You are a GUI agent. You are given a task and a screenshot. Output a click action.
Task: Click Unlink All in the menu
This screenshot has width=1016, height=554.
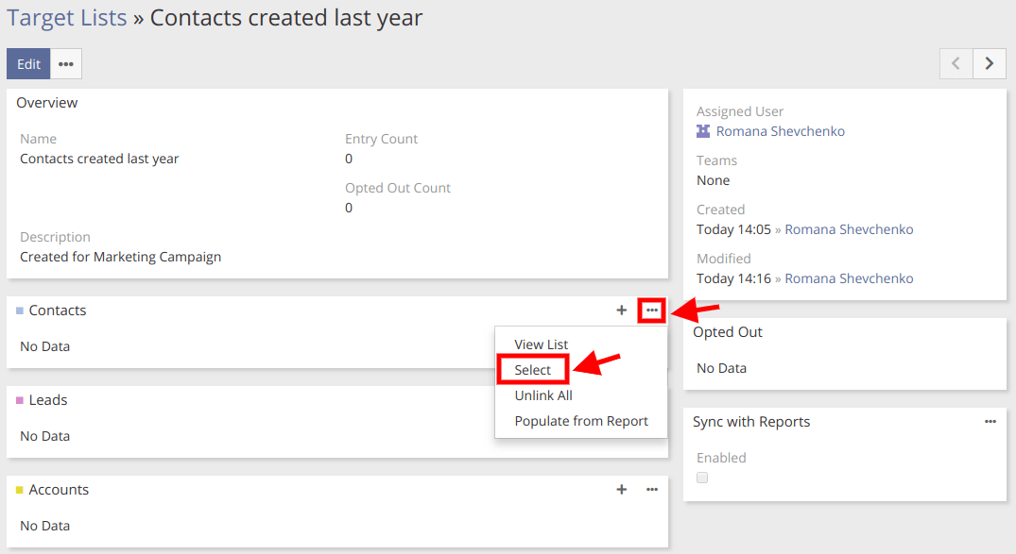pos(543,395)
